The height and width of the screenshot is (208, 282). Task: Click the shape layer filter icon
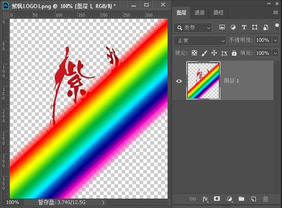click(x=255, y=27)
